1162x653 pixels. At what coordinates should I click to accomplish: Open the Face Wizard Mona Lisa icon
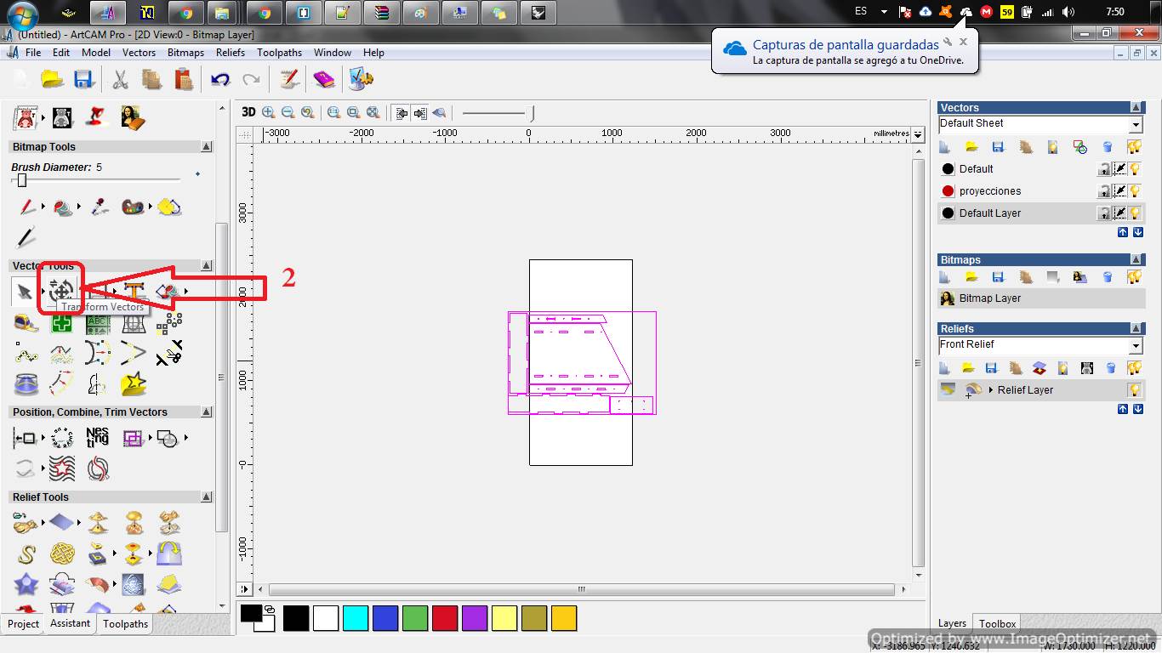[x=133, y=116]
